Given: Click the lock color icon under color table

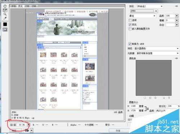Looking at the screenshot, I should 156,98.
